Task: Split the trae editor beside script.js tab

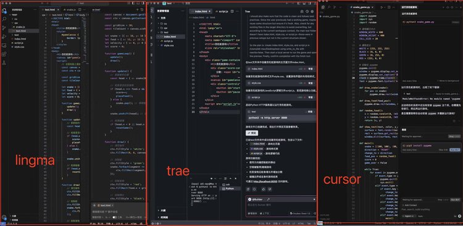Action: click(232, 11)
